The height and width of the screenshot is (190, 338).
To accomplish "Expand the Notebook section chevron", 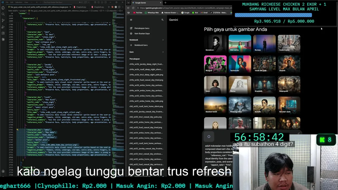I will pos(163,40).
